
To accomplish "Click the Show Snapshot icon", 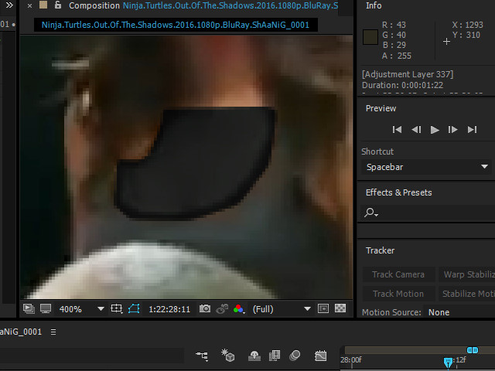I will click(x=222, y=309).
